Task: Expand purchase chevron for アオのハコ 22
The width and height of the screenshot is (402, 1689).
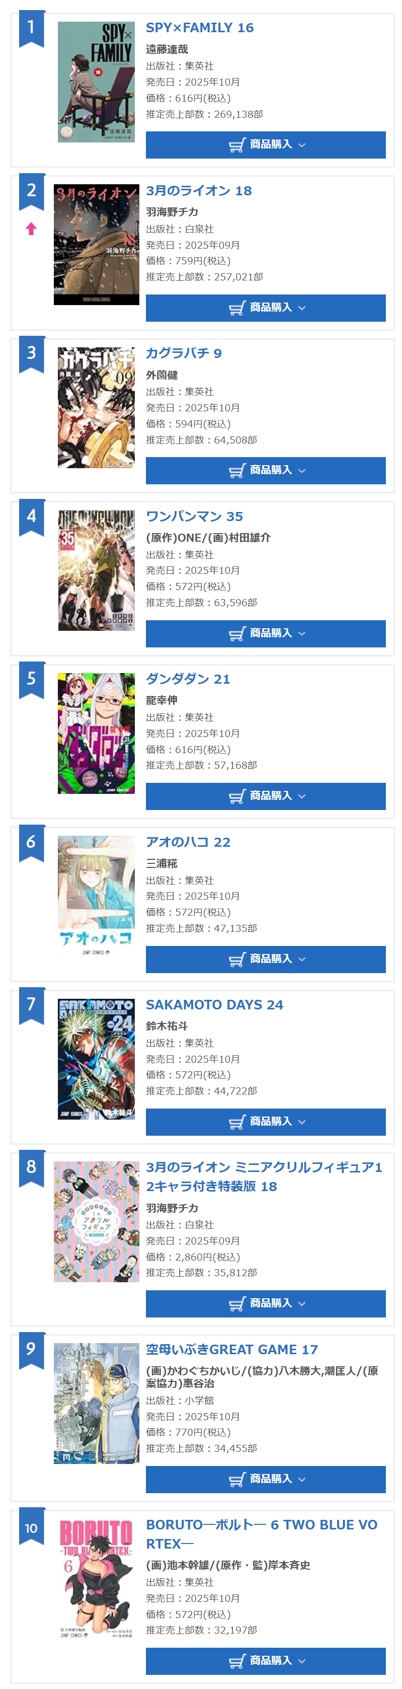Action: (x=302, y=959)
